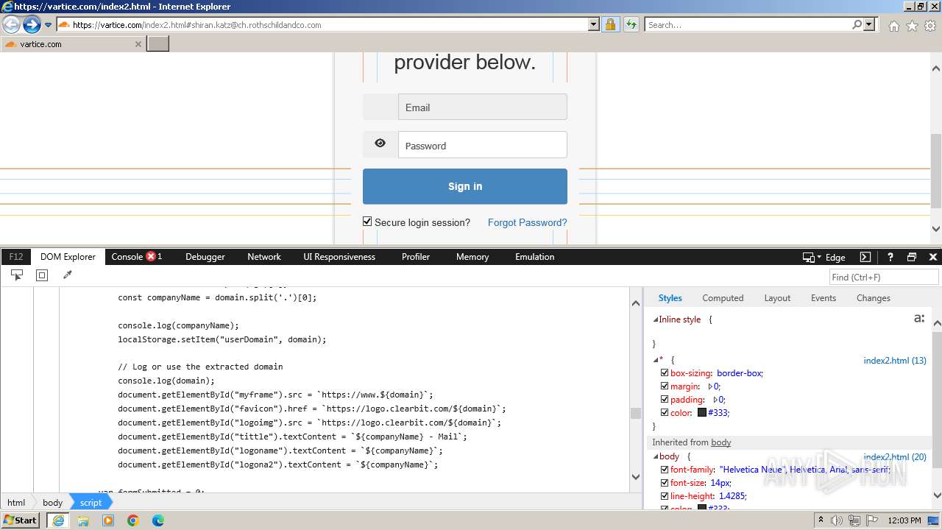The width and height of the screenshot is (942, 530).
Task: Switch to the Memory tab
Action: click(x=472, y=257)
